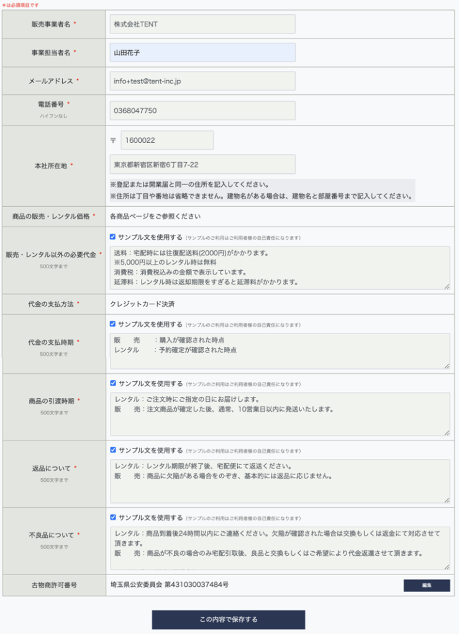This screenshot has width=459, height=636.
Task: Uncheck サンプル文を使用する for 販売・レンタル以外の必要代金
Action: pos(112,237)
